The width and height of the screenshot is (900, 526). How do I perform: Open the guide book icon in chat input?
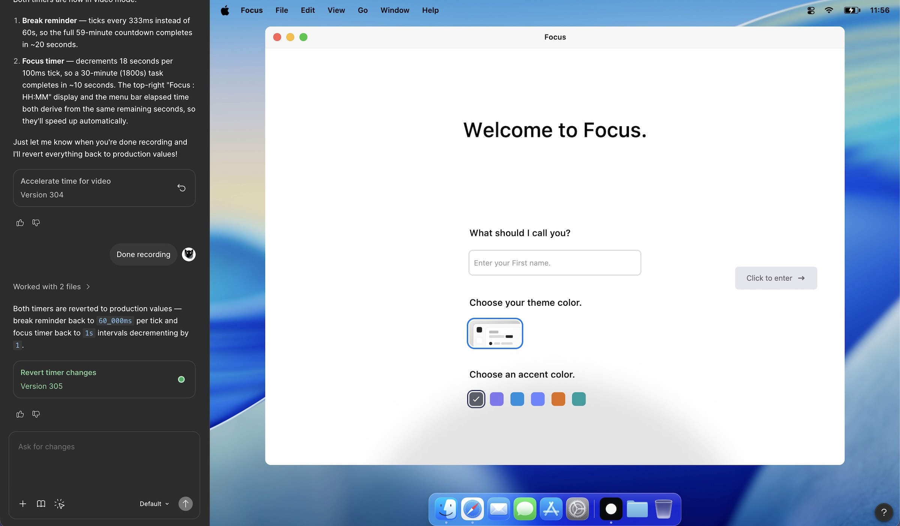coord(41,504)
